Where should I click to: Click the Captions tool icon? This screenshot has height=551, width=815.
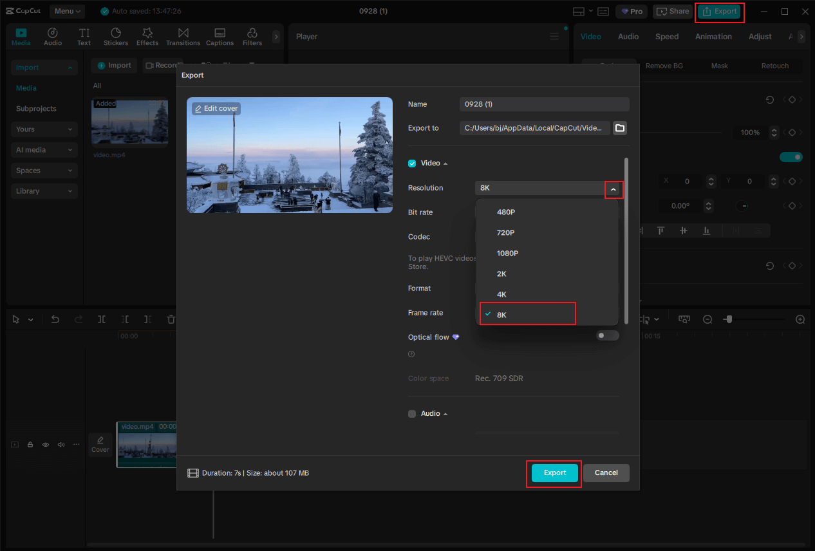point(220,37)
